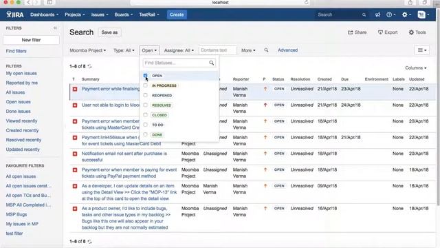This screenshot has height=248, width=440.
Task: Click magnifier icon in Find Statuses box
Action: [211, 63]
